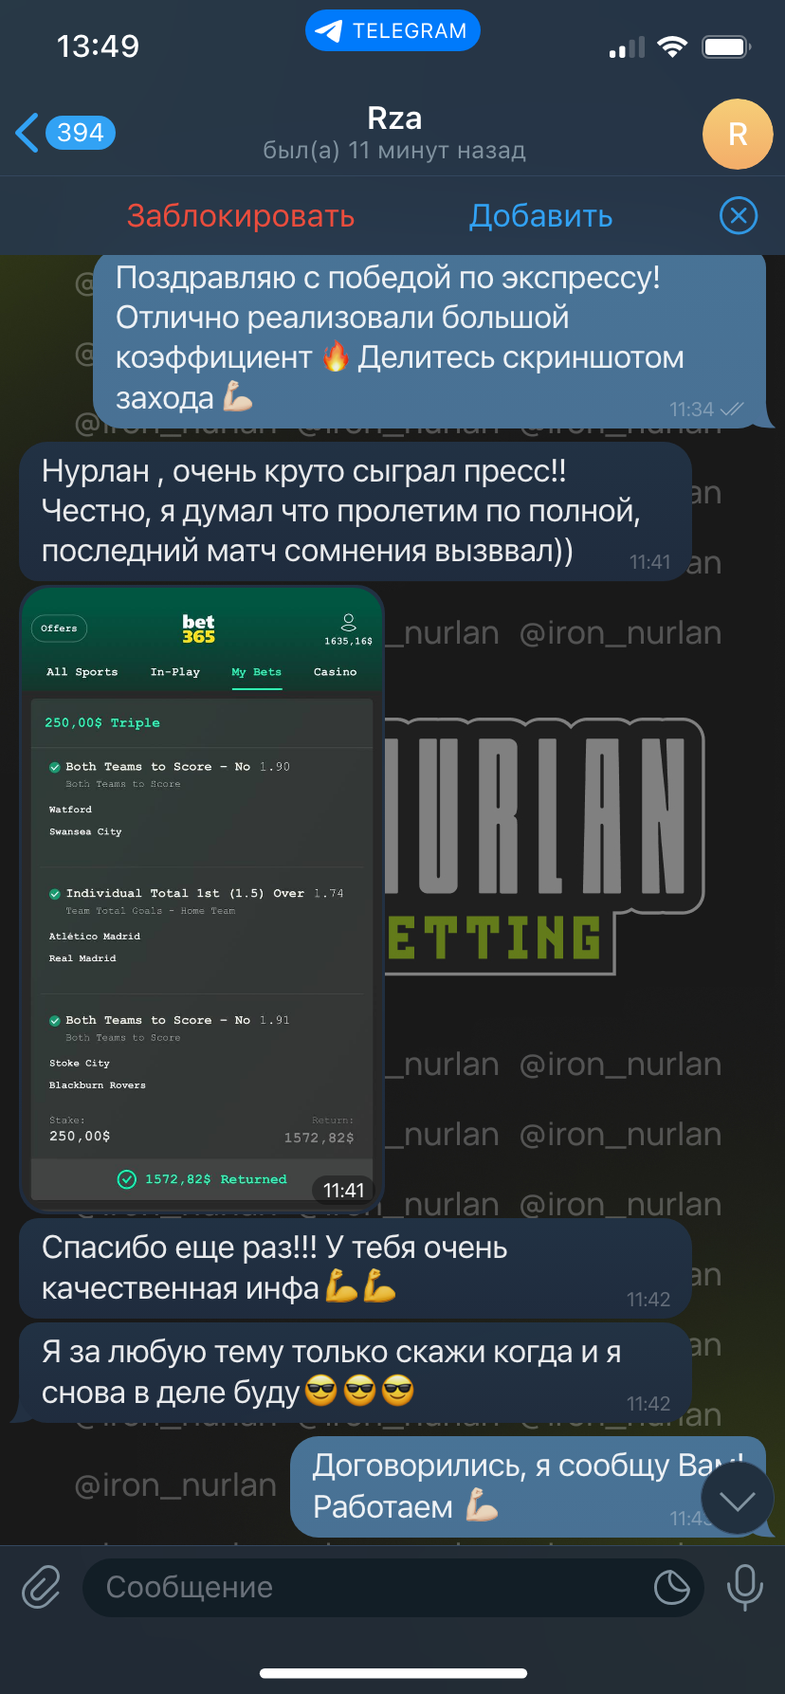
Task: Select message 'Спасибо еще раз!!!'
Action: click(x=356, y=1268)
